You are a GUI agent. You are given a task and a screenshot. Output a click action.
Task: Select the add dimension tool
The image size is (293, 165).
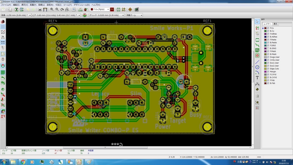coord(257,84)
